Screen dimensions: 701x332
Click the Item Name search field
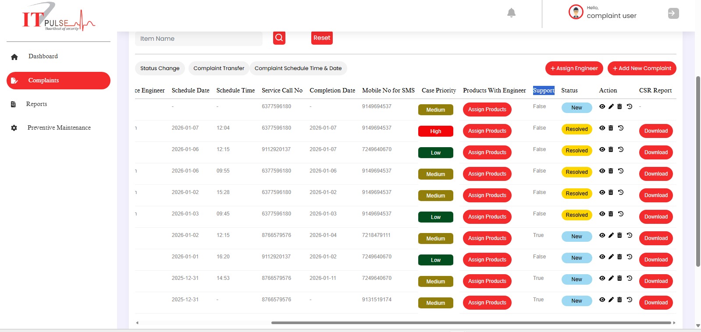pos(199,39)
